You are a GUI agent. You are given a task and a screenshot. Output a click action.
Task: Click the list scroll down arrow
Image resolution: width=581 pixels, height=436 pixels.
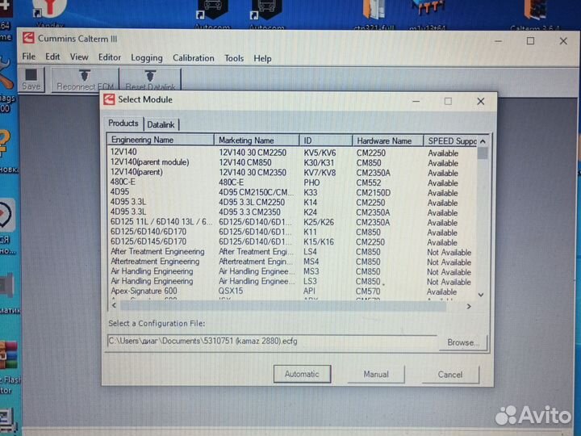coord(481,296)
